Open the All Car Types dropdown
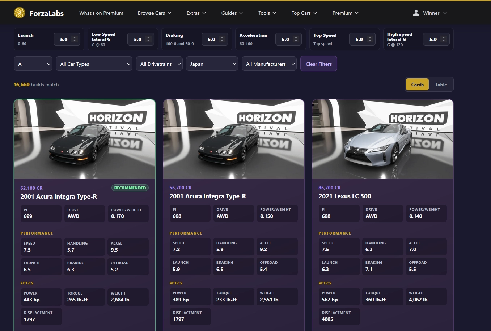 [x=94, y=64]
